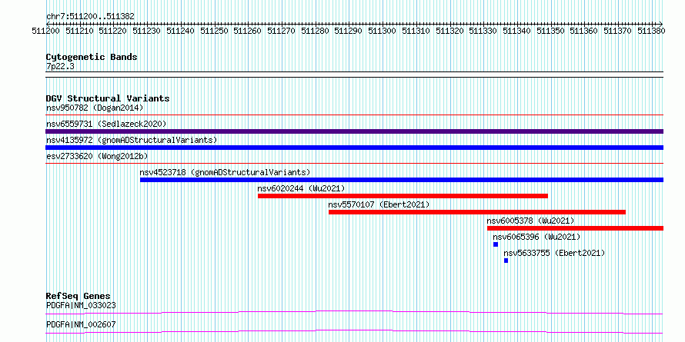Screen dimensions: 685x342
Task: Open the nsv5633755 (Ebert2021) label
Action: (554, 253)
